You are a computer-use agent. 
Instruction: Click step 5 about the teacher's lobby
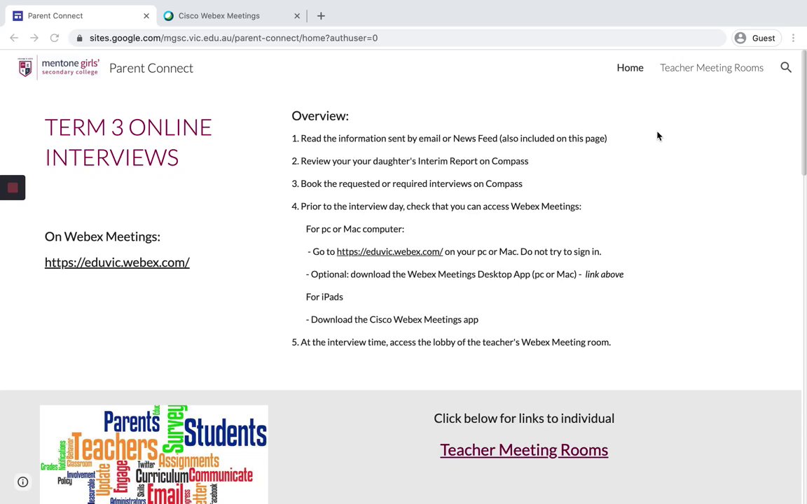(x=451, y=342)
